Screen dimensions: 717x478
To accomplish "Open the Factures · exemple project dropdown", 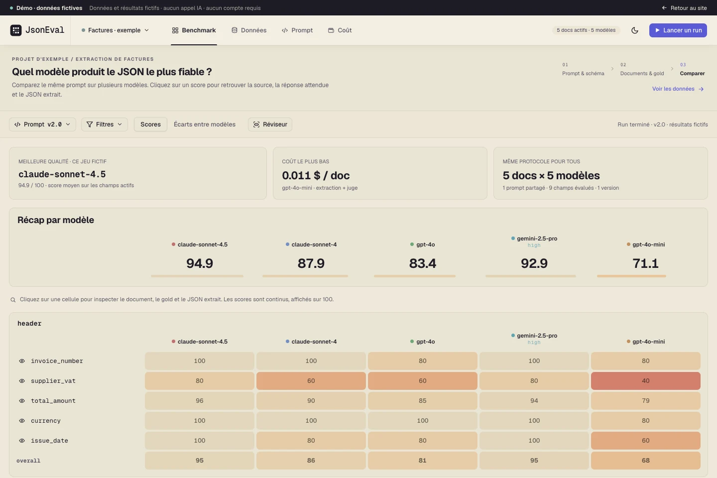I will (x=115, y=30).
